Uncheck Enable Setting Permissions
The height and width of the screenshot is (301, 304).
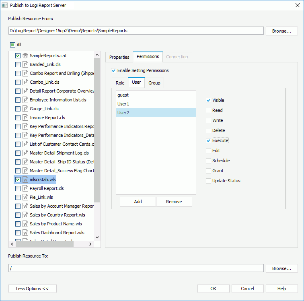113,70
